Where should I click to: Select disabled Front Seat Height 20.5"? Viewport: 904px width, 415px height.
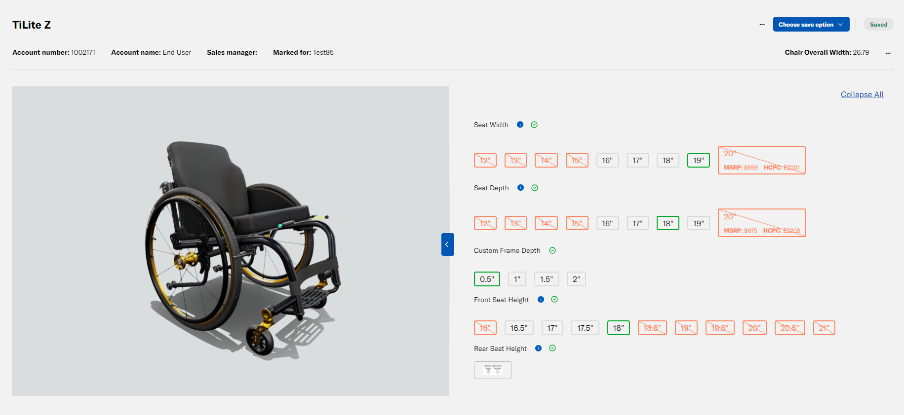pos(790,328)
